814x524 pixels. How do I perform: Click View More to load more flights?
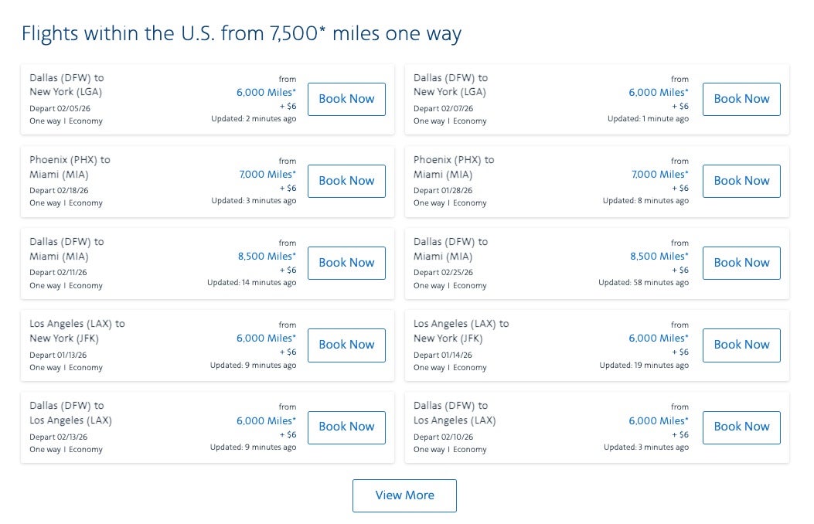coord(404,495)
